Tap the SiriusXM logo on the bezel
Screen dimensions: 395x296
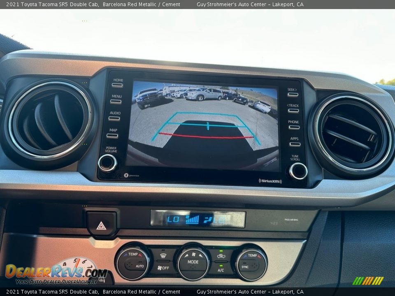(270, 181)
